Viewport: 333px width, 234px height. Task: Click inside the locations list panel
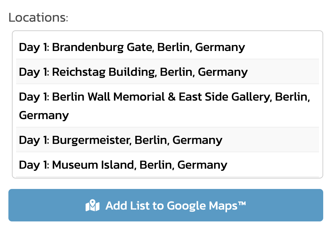166,105
